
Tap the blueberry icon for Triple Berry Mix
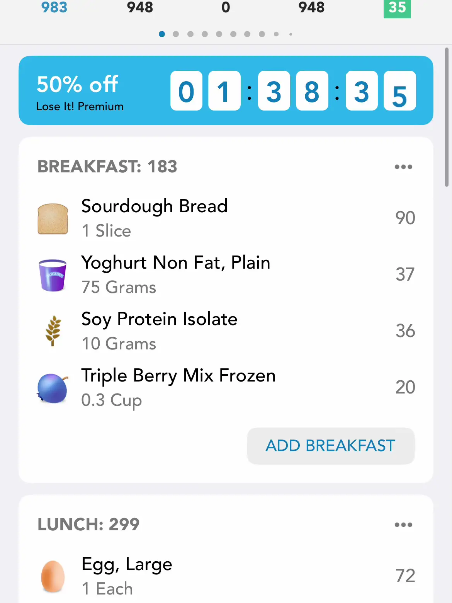(x=53, y=388)
